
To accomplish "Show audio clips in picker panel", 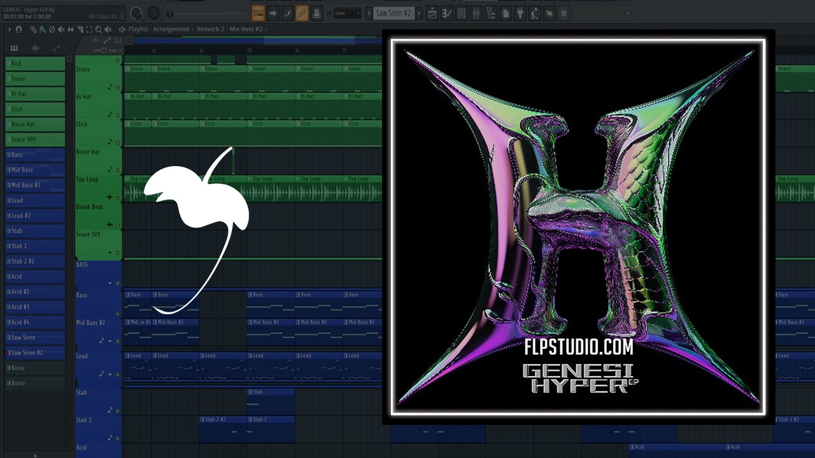I will [x=35, y=48].
